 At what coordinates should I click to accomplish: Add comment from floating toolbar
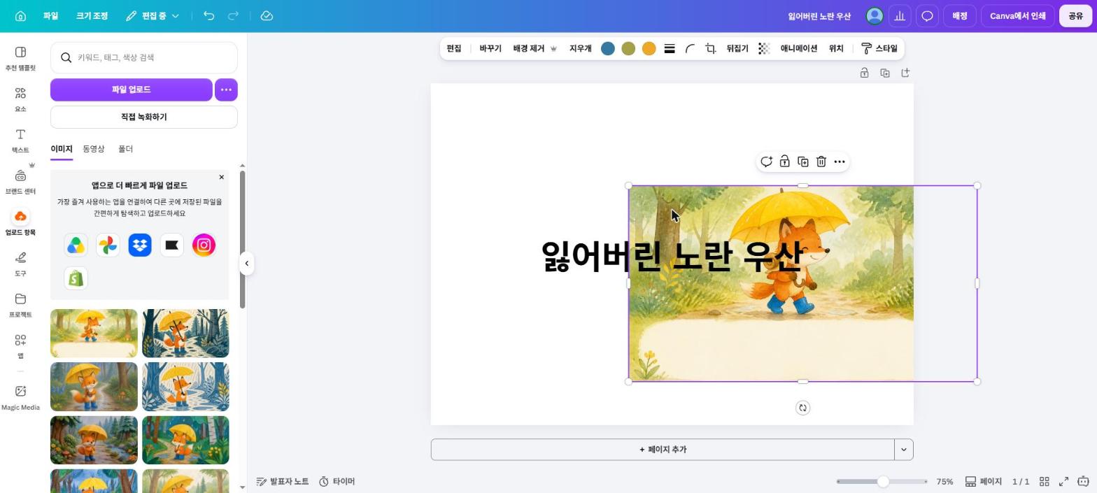(x=766, y=162)
